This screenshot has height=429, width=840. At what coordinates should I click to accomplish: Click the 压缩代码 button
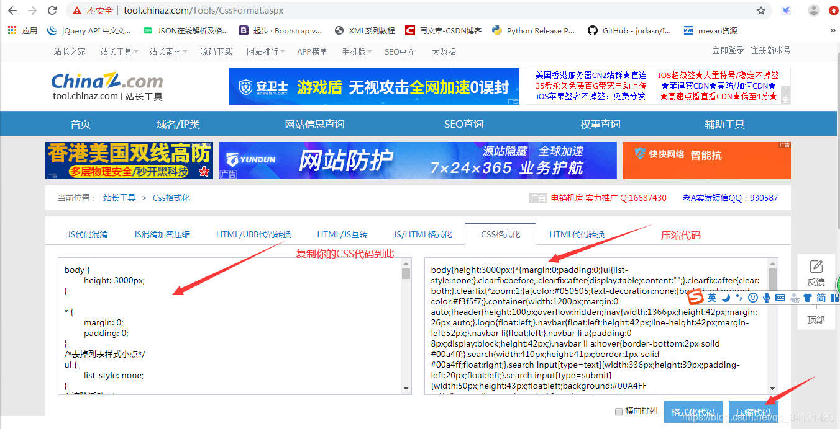click(x=754, y=411)
